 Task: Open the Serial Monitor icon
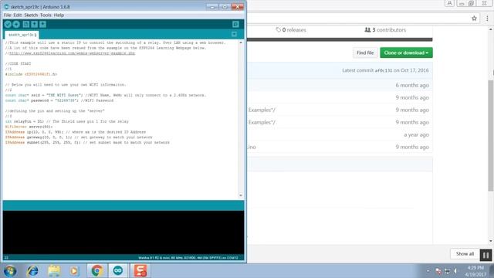[235, 24]
